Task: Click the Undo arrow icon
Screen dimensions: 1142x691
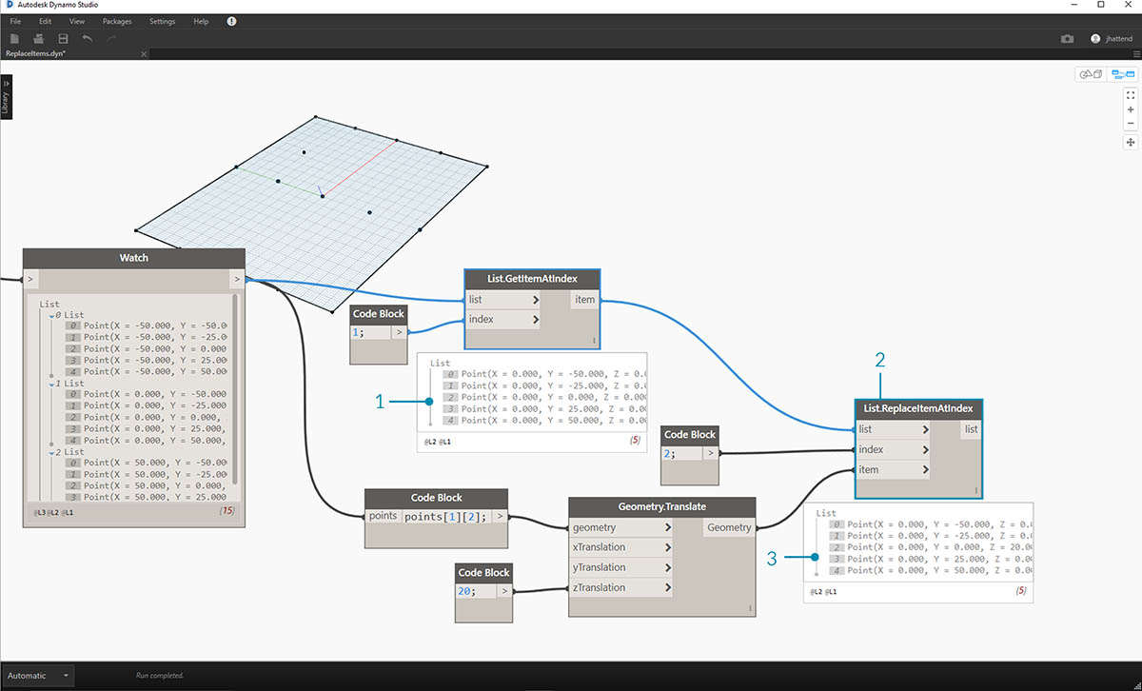Action: pos(88,38)
